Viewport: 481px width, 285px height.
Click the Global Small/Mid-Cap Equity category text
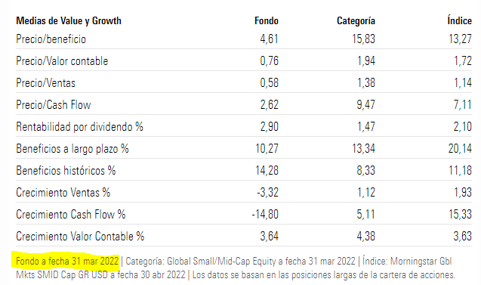pos(221,261)
